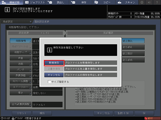Click text プロファイルを新規保存します

coord(82,63)
